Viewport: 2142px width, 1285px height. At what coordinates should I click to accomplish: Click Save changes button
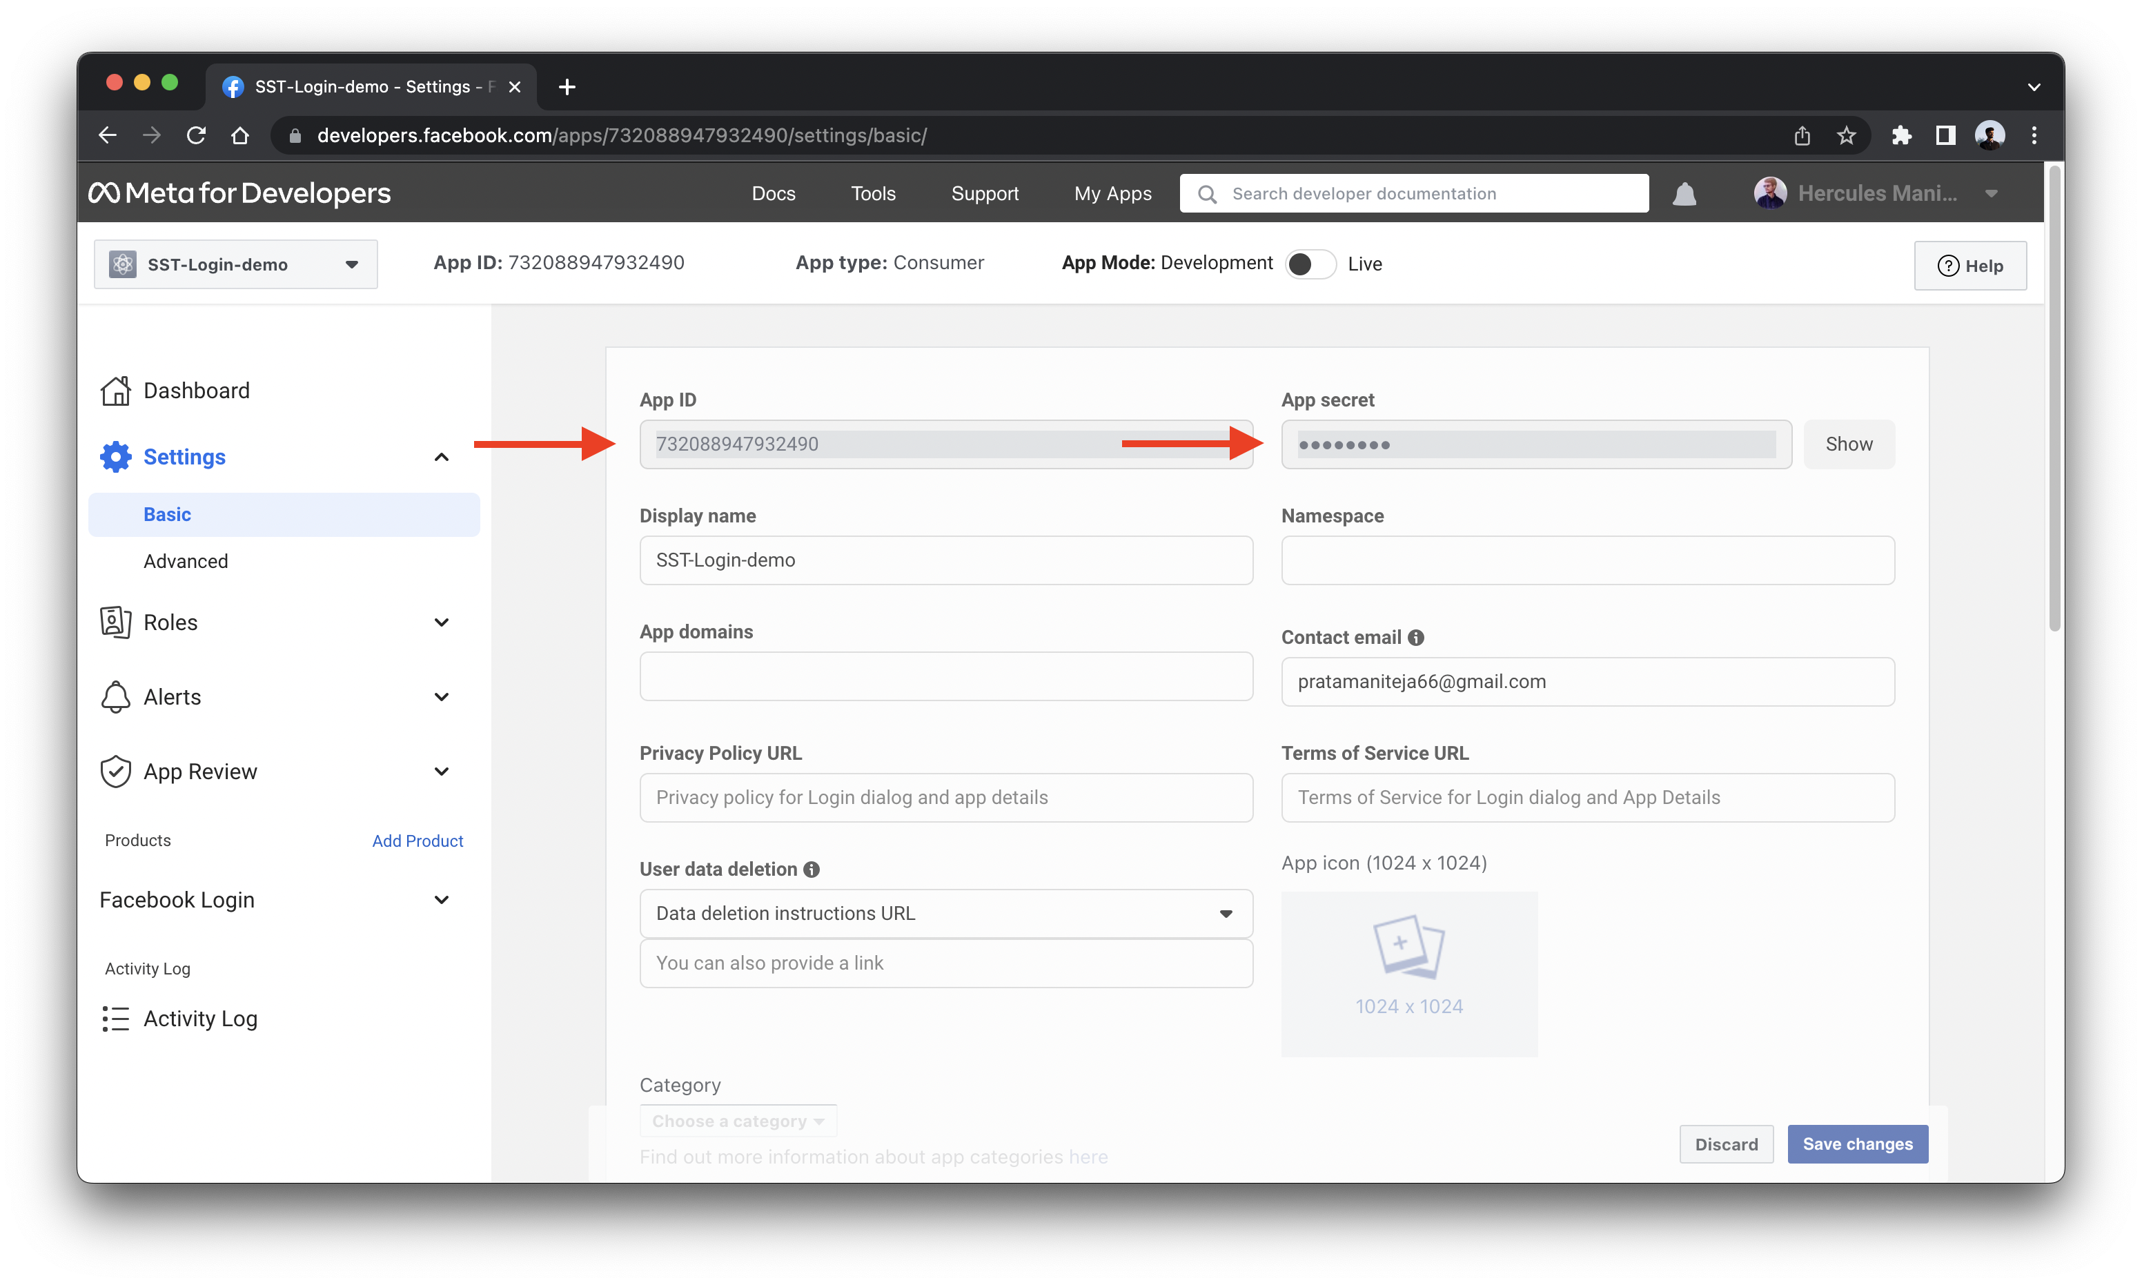1856,1143
